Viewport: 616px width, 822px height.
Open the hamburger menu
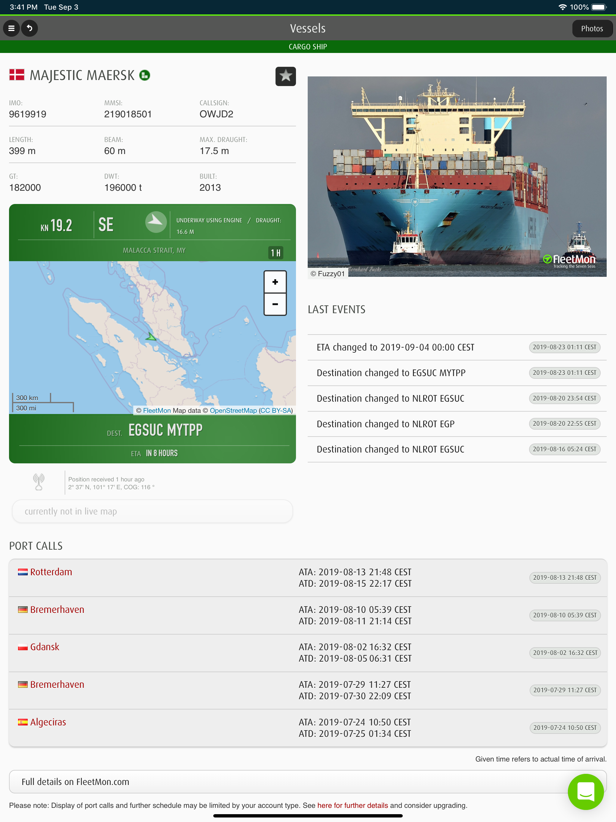point(11,28)
